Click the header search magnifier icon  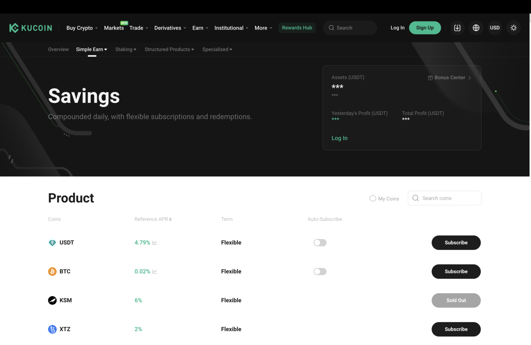332,28
